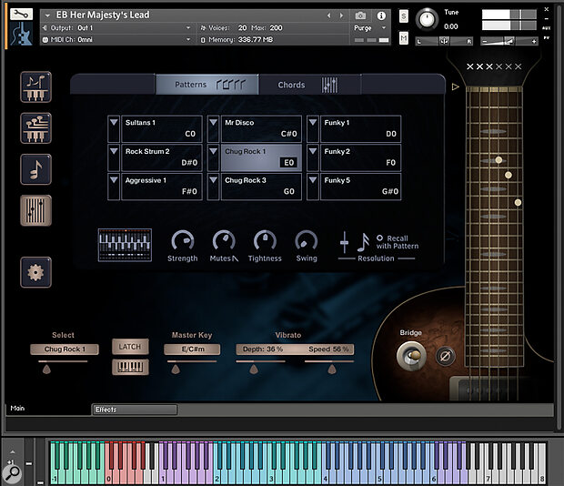
Task: Take a snapshot with the camera icon
Action: 361,15
